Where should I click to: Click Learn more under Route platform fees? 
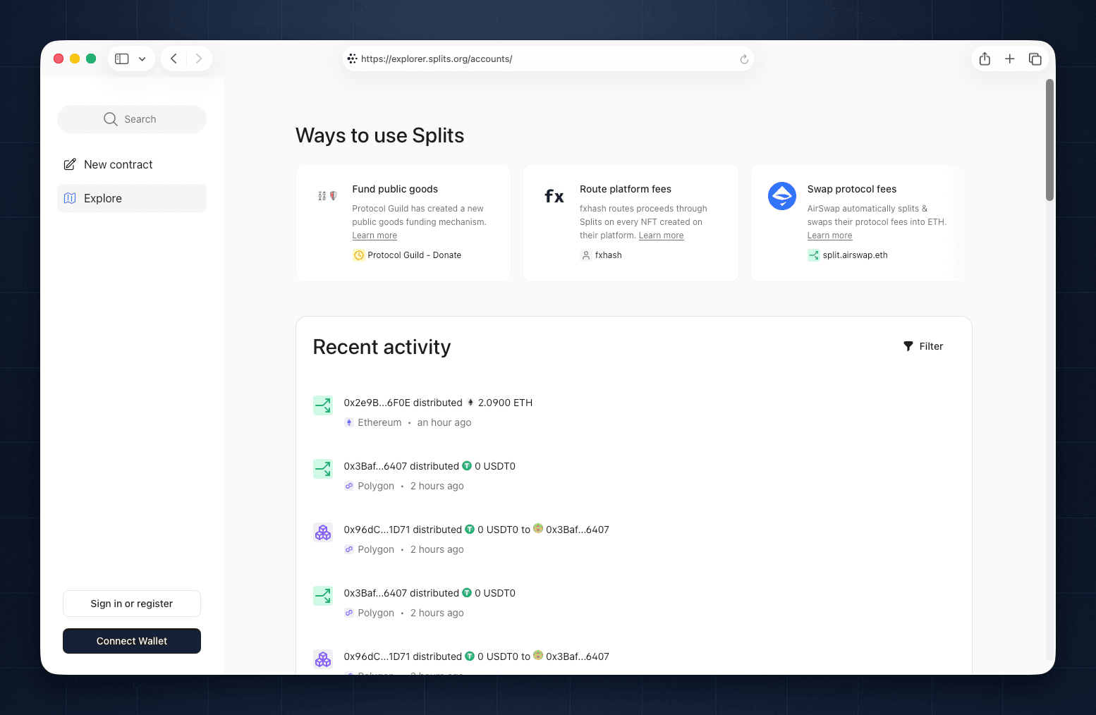tap(661, 236)
